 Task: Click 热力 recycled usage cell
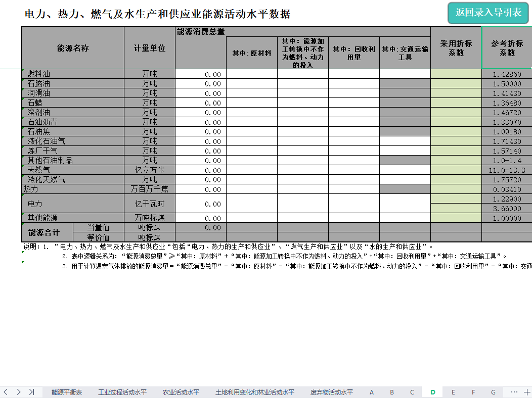[x=353, y=189]
